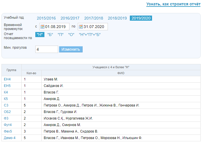Switch to 2018/2019 school year
Viewport: 203px width, 143px height.
tap(117, 18)
